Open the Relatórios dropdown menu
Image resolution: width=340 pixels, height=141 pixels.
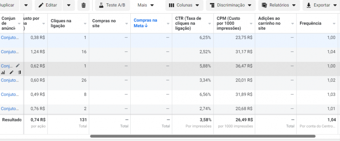coord(279,5)
